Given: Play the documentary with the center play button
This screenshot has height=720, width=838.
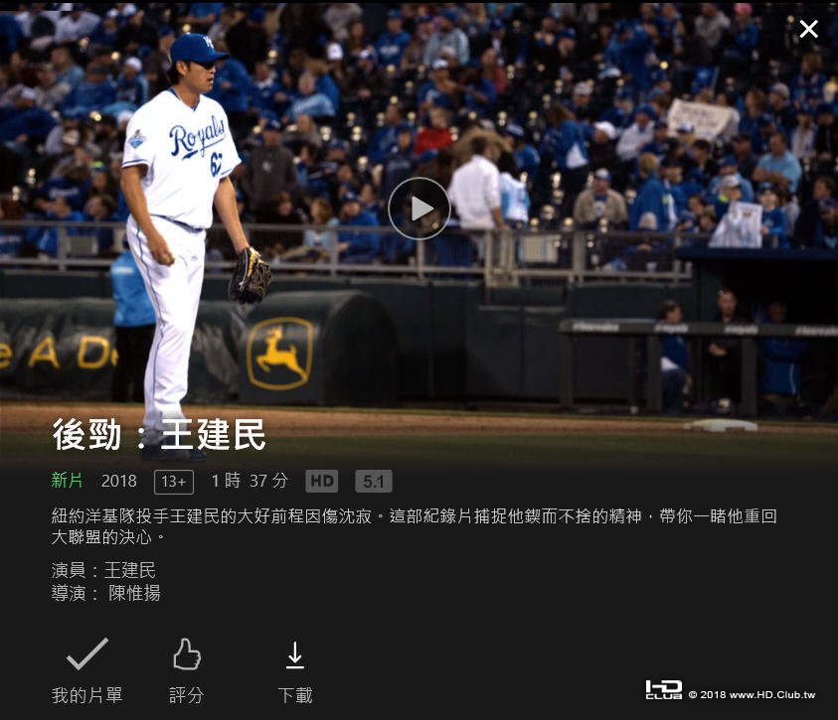Looking at the screenshot, I should click(x=419, y=209).
